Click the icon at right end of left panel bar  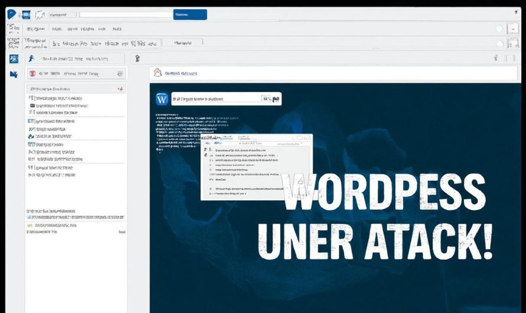[120, 74]
